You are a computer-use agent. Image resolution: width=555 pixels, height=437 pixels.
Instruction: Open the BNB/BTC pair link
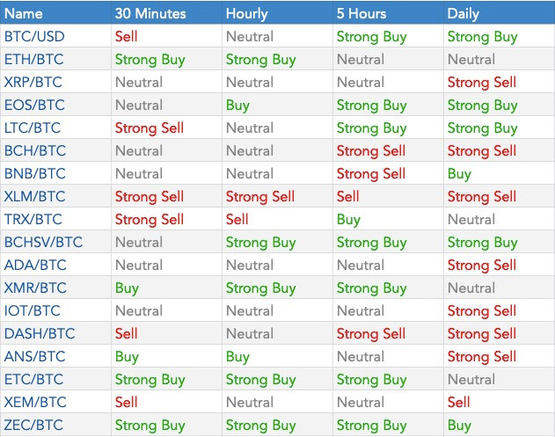pos(35,174)
